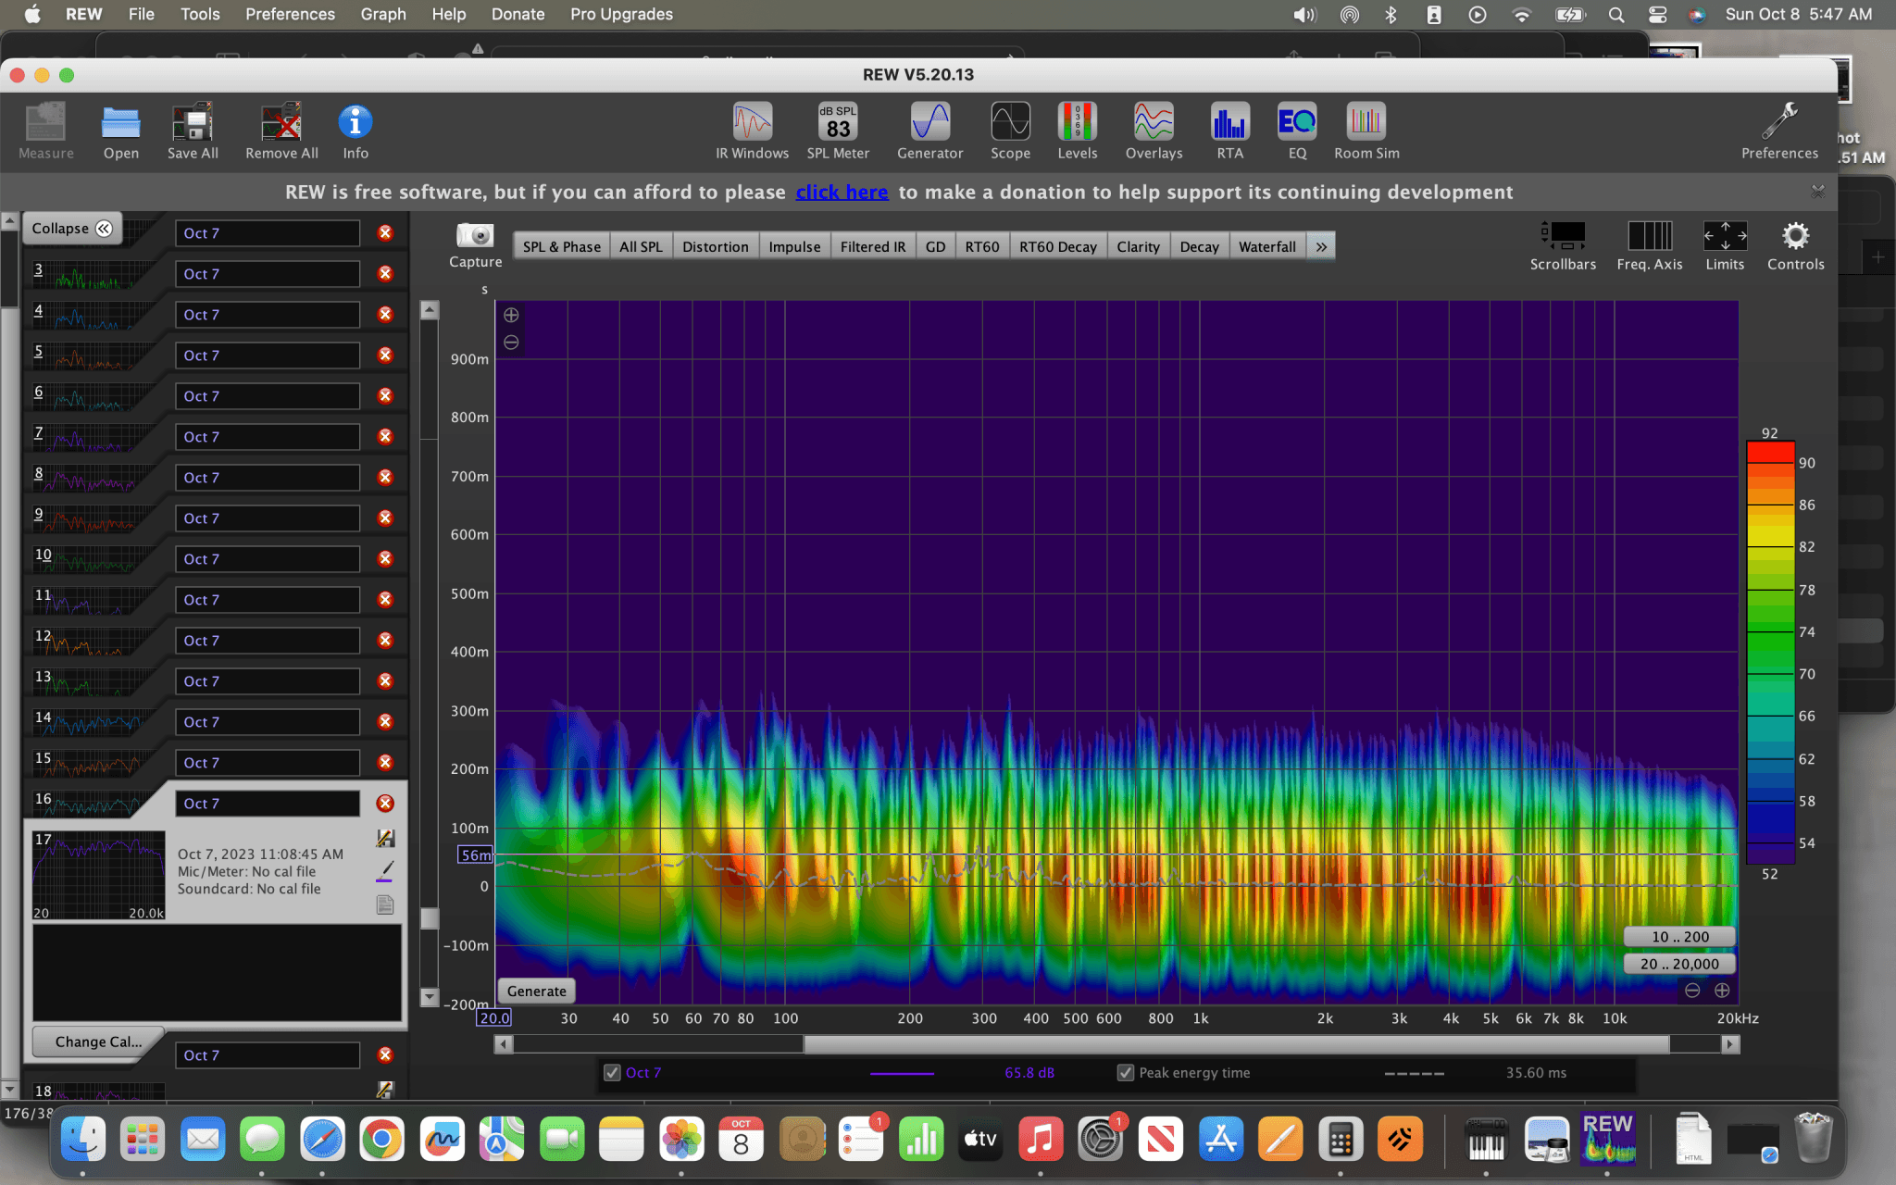The height and width of the screenshot is (1185, 1896).
Task: Open the Levels meter
Action: click(1078, 131)
